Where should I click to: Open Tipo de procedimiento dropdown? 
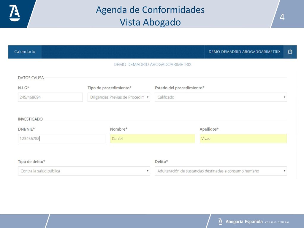pyautogui.click(x=119, y=97)
